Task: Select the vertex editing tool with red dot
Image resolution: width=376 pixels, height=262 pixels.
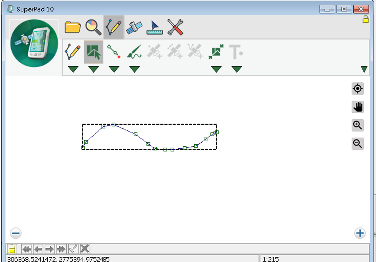Action: 114,52
